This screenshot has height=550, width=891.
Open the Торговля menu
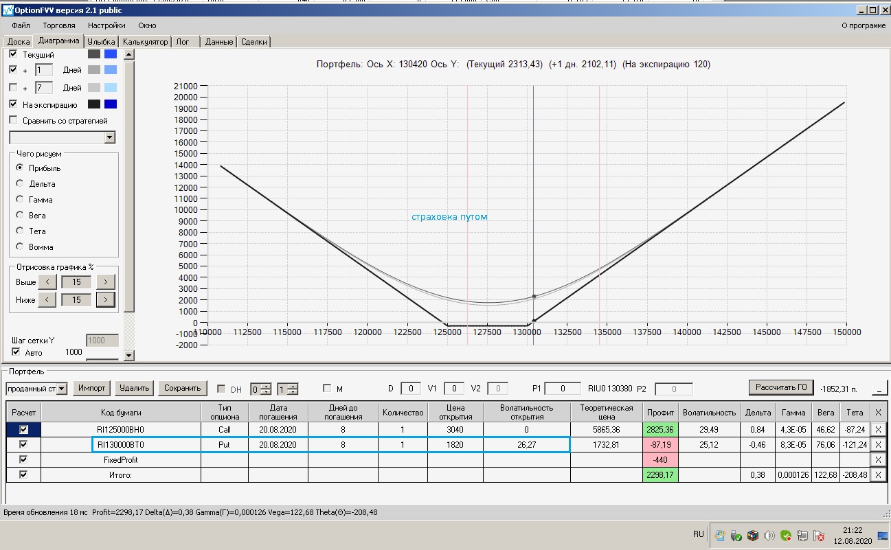tap(59, 25)
